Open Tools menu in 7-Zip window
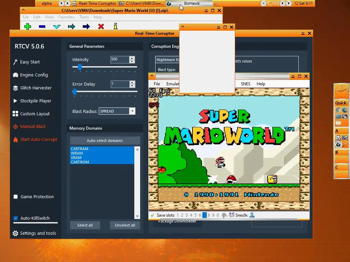 point(84,17)
